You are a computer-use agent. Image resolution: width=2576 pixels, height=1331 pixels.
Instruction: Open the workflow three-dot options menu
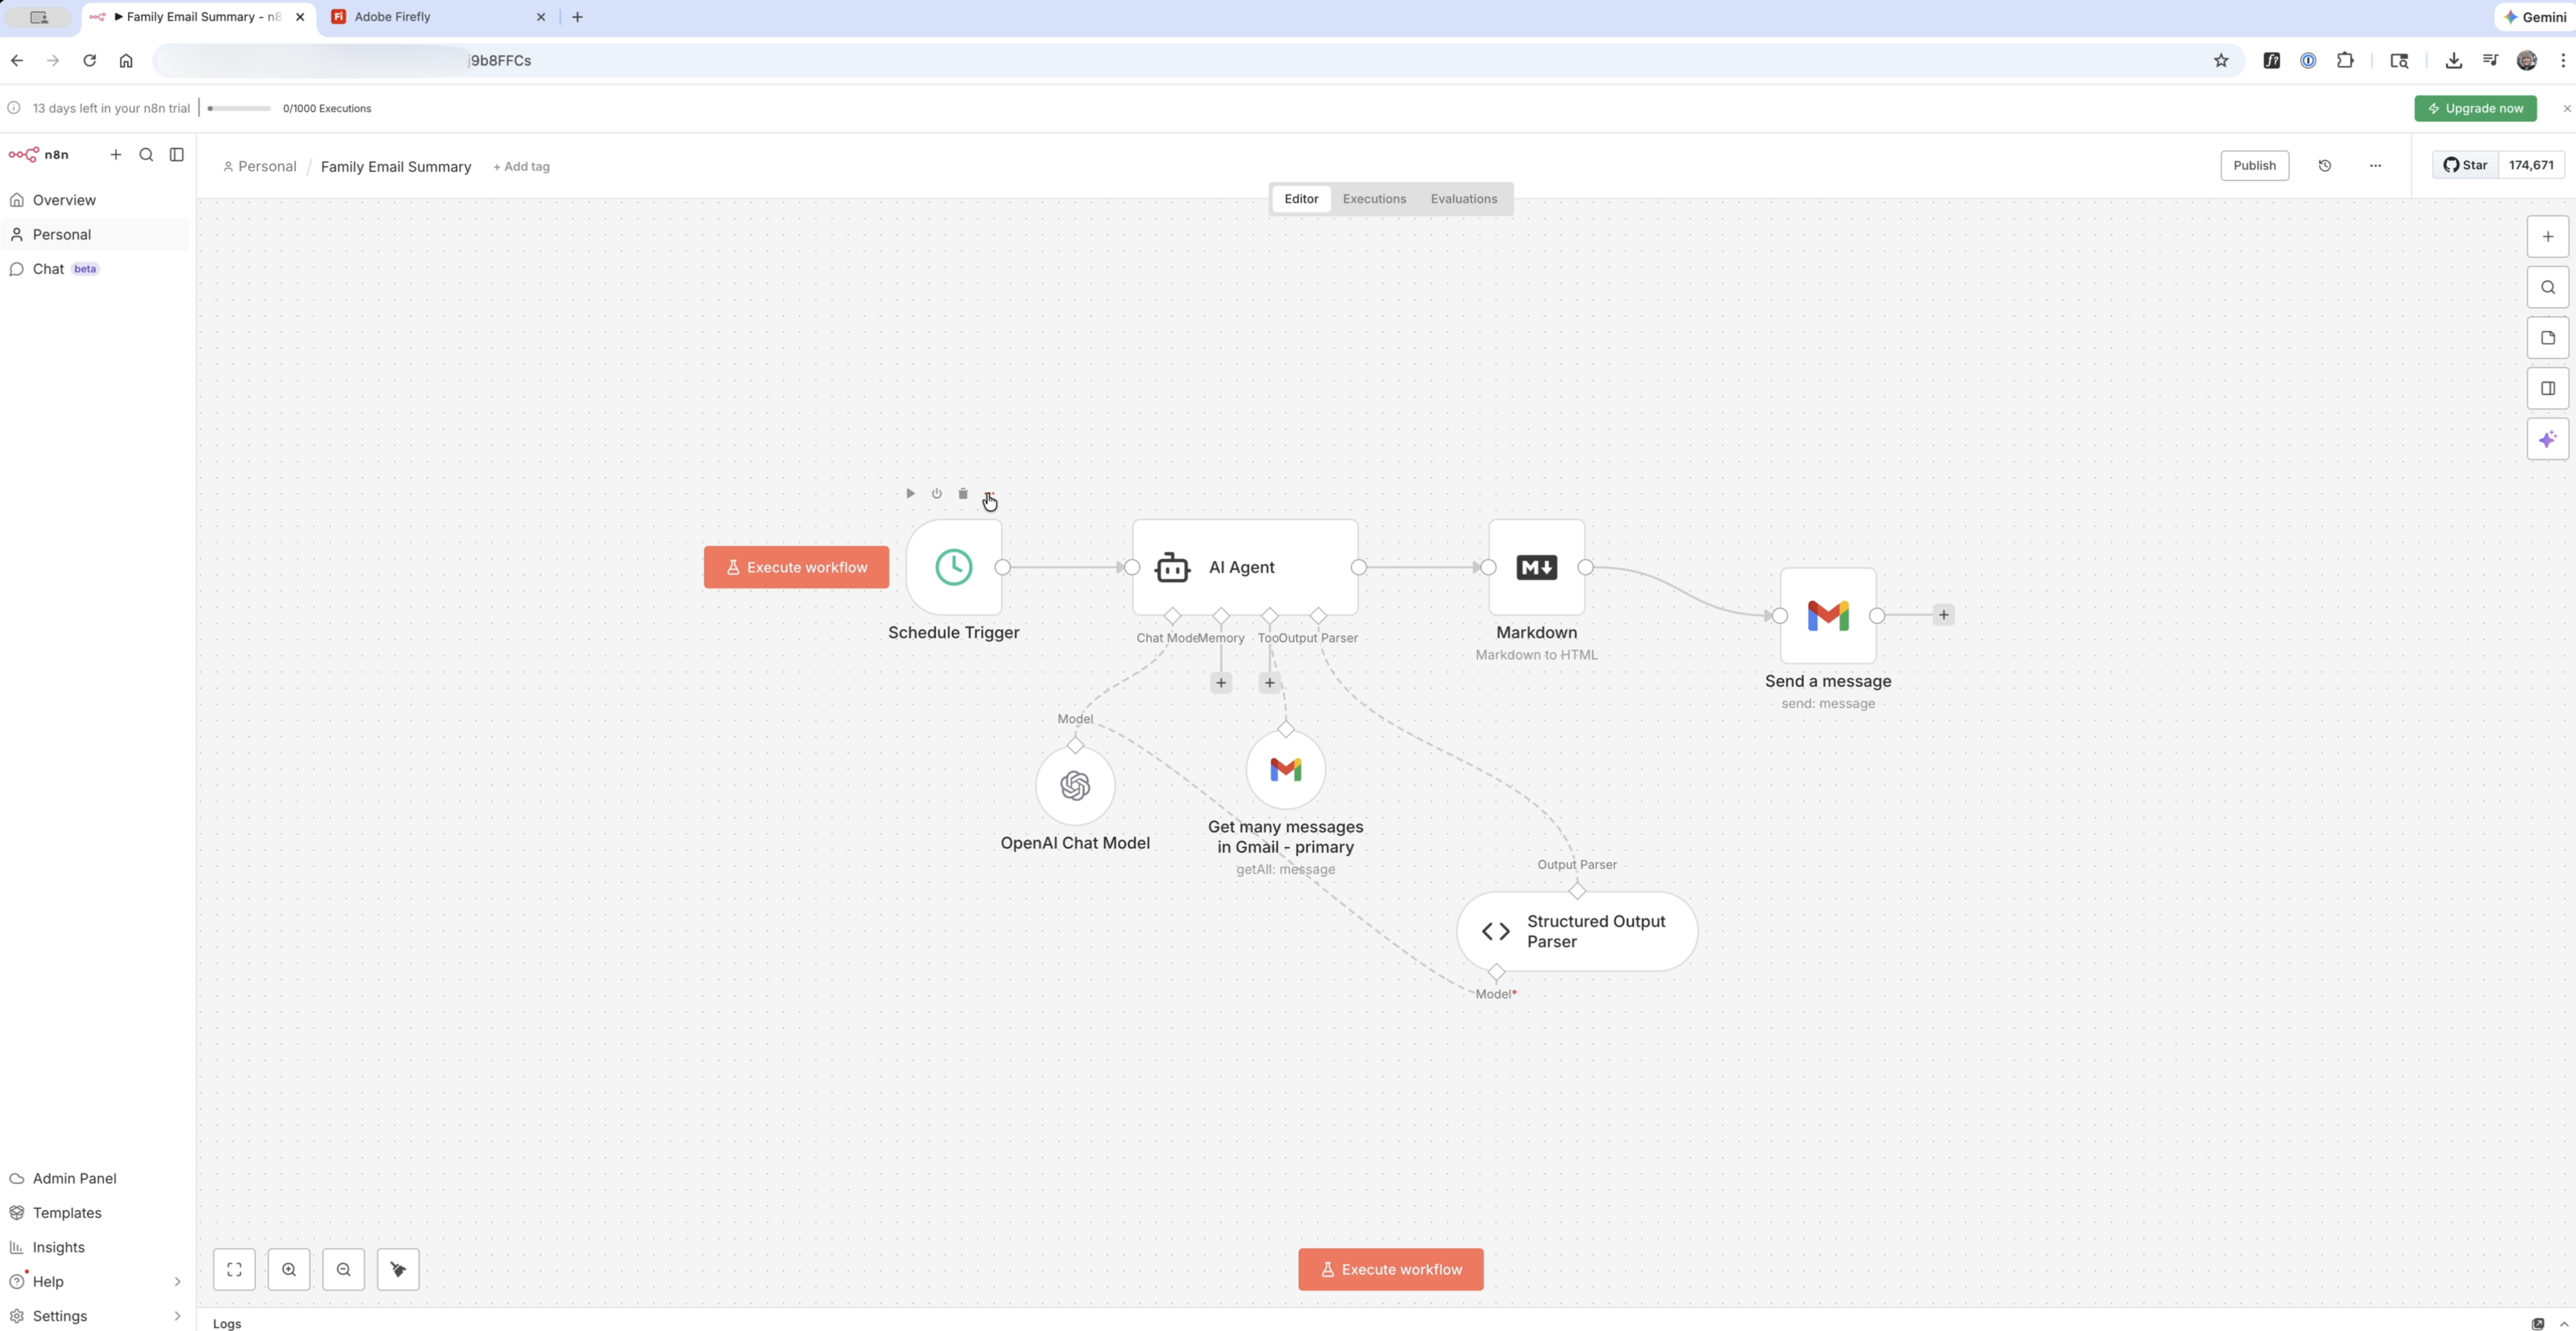click(2375, 166)
